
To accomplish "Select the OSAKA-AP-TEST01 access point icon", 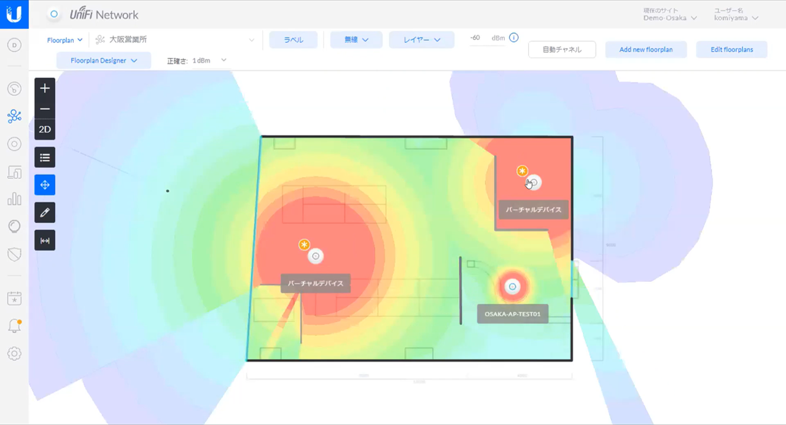I will [512, 286].
